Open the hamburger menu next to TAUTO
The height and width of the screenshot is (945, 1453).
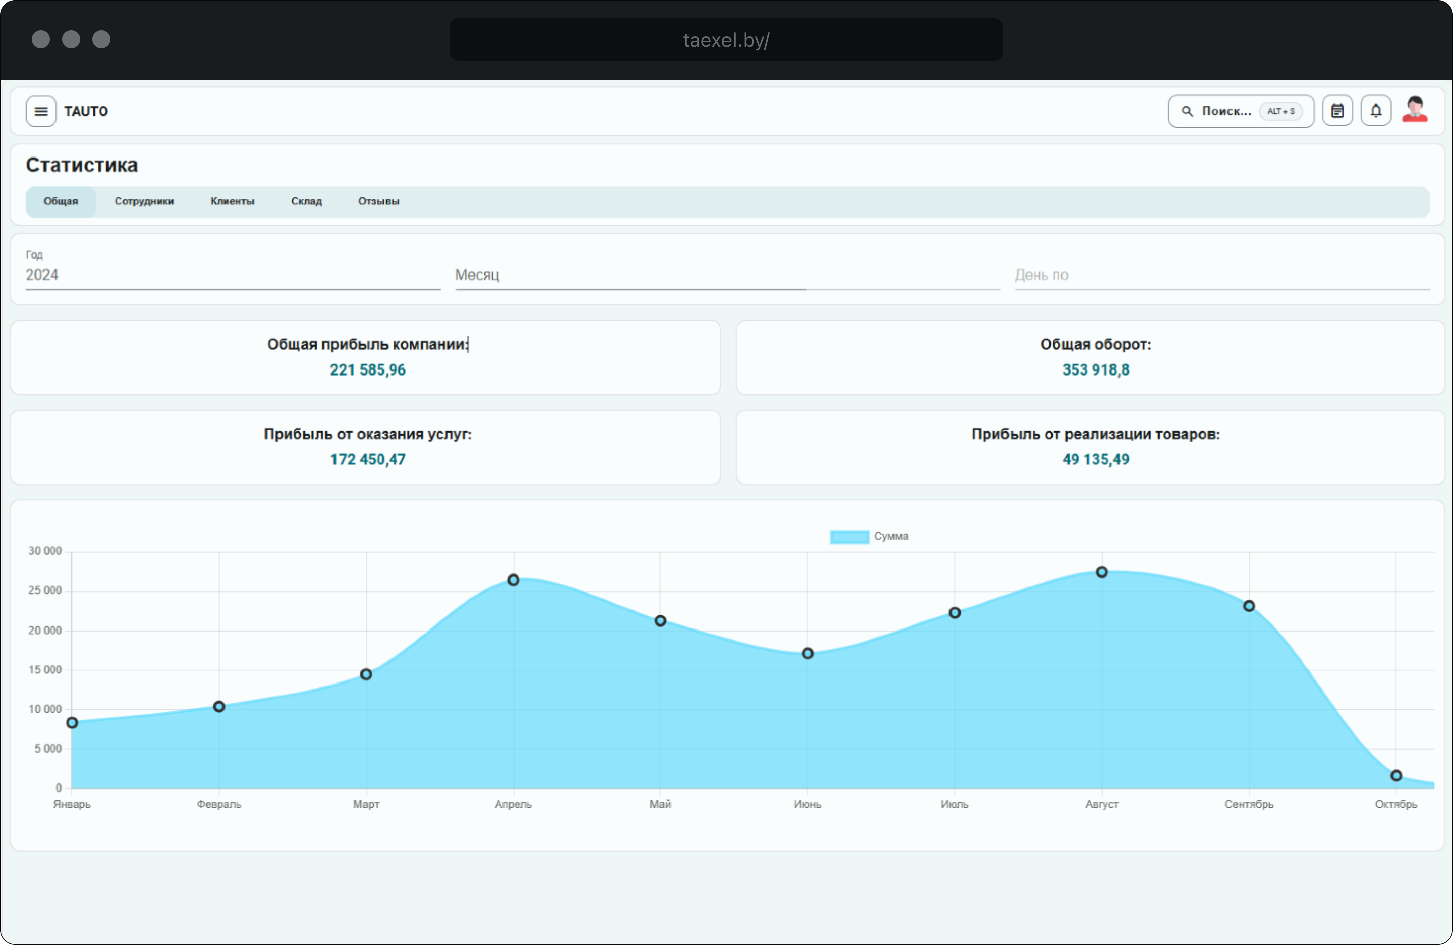[x=41, y=111]
